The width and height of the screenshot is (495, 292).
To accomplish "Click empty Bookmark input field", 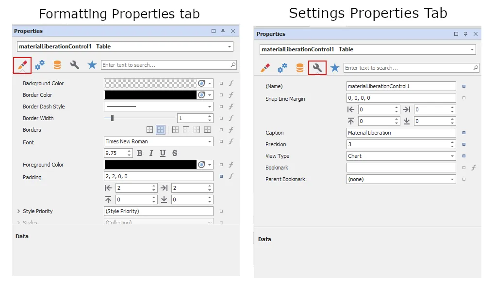I will 401,168.
